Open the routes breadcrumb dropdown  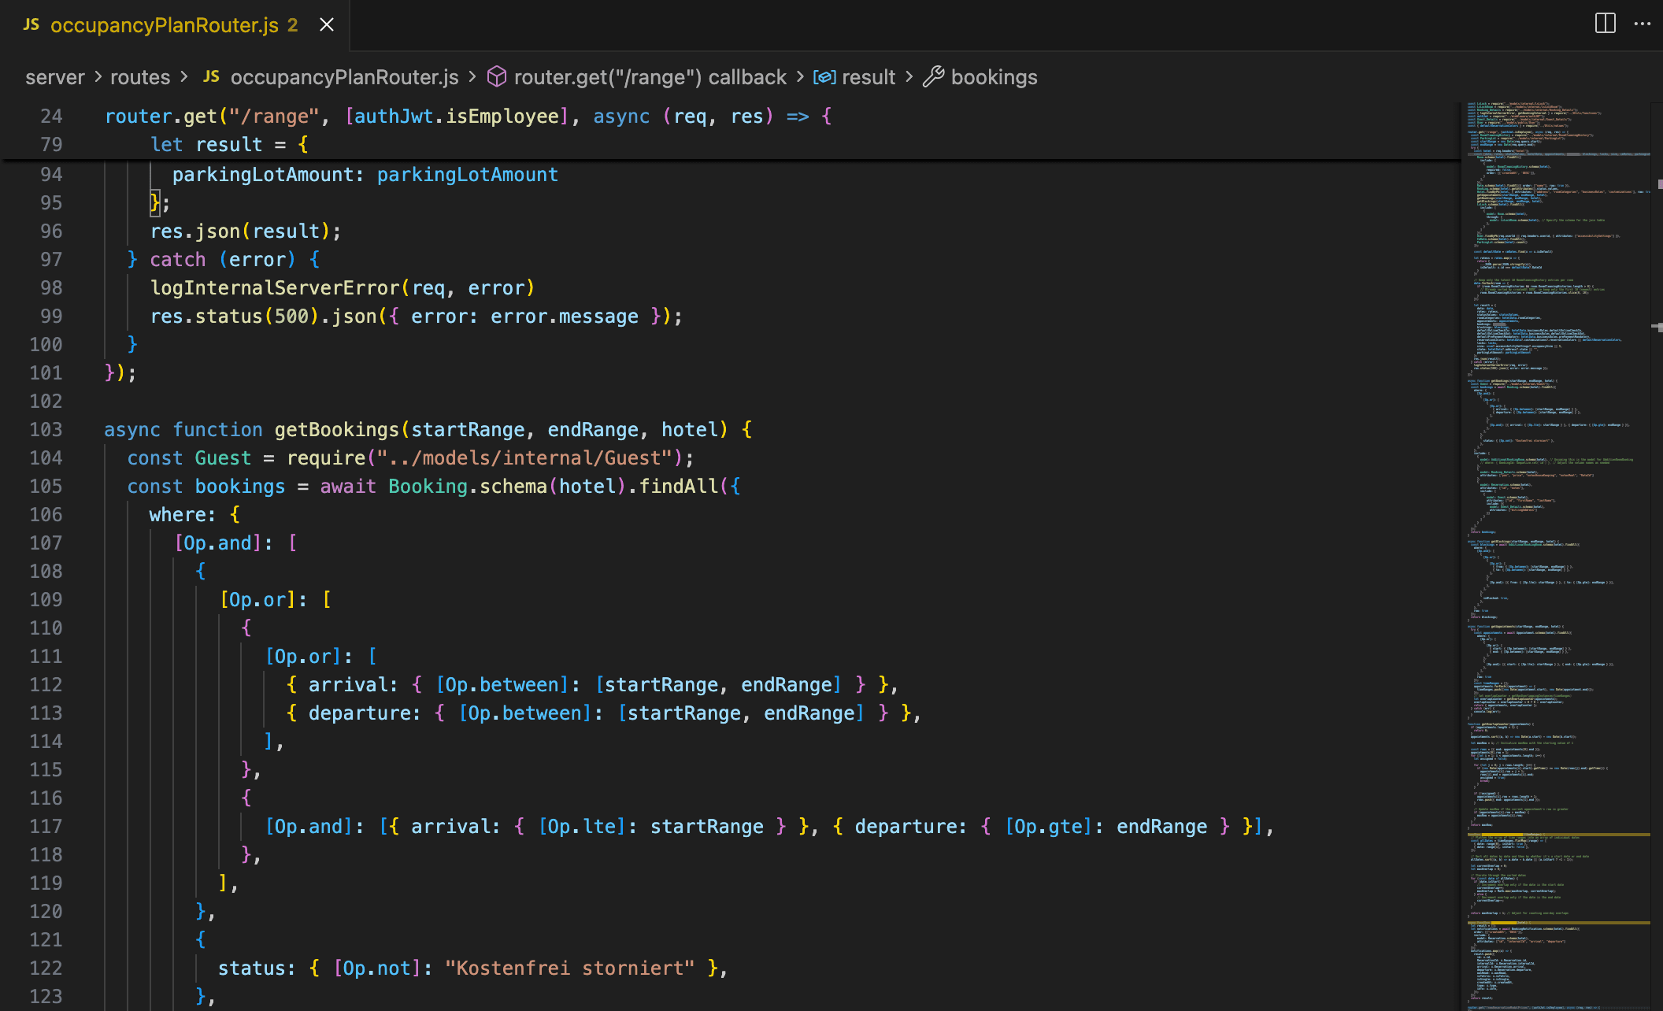point(140,77)
